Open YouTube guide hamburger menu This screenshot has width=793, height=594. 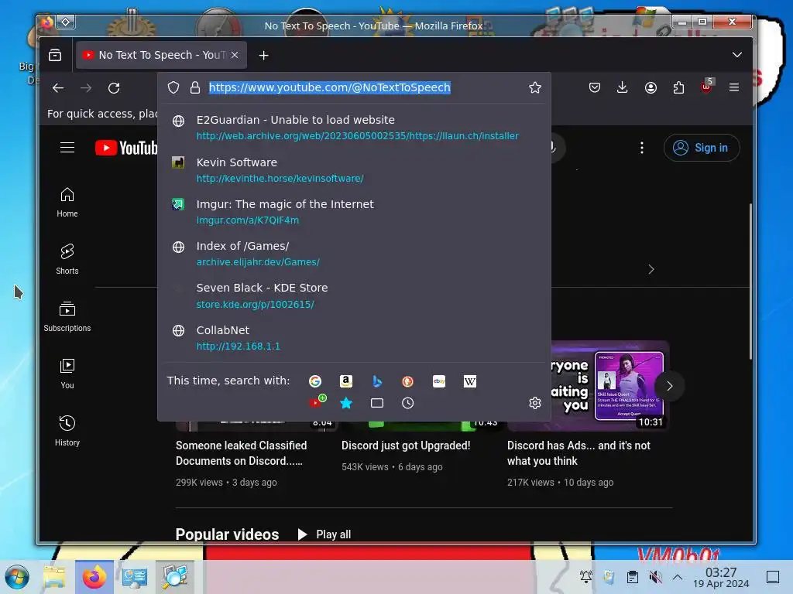(67, 148)
